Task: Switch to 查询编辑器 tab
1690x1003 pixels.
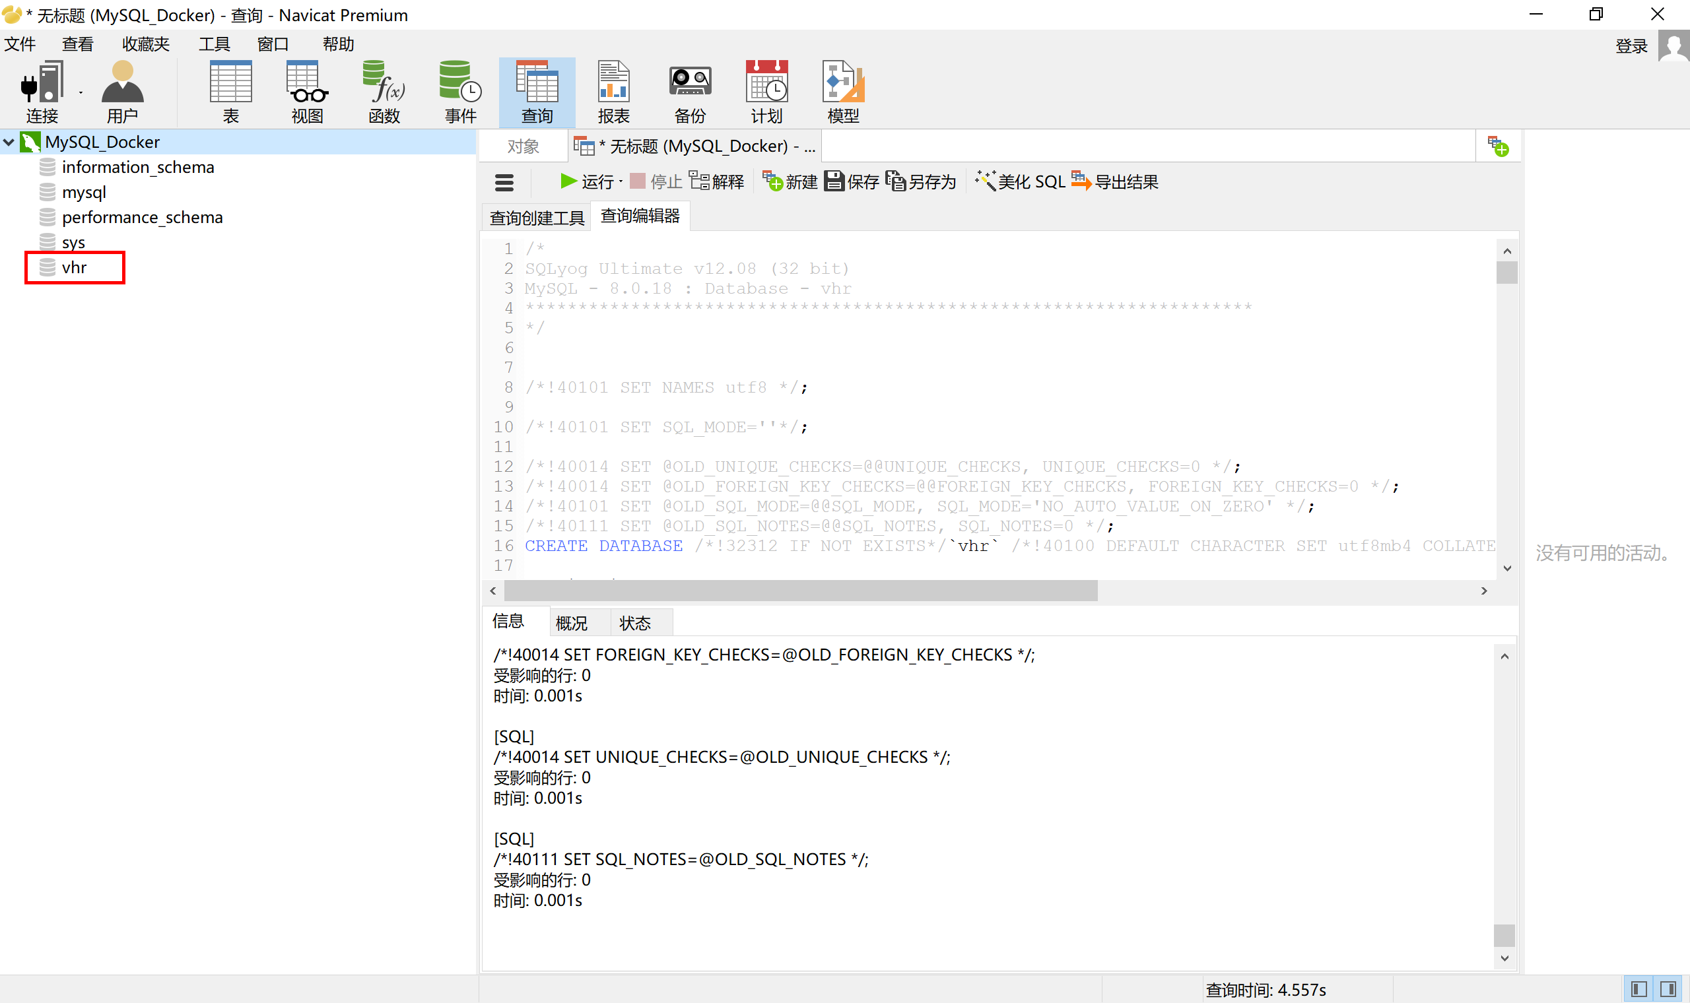Action: 640,216
